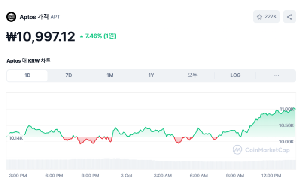Click the 9:00 AM time axis label

click(235, 176)
